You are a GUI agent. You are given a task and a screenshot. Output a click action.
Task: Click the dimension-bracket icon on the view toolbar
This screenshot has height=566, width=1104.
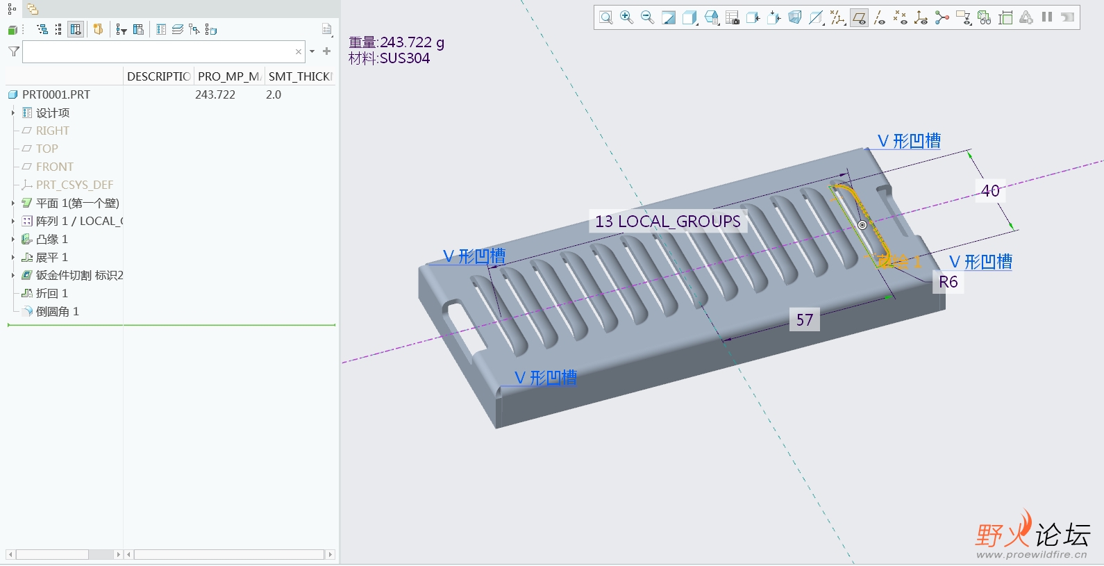1005,18
